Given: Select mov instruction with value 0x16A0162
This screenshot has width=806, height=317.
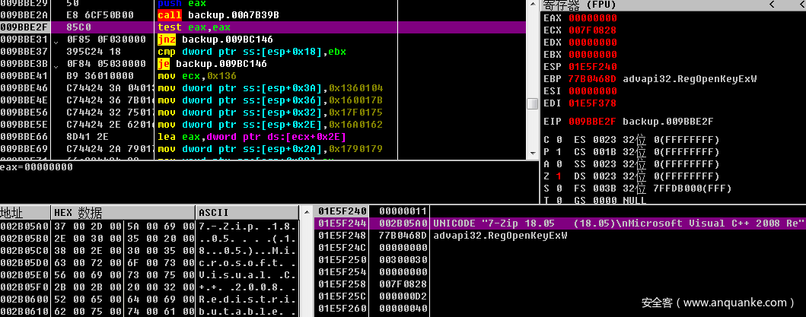Looking at the screenshot, I should click(270, 125).
